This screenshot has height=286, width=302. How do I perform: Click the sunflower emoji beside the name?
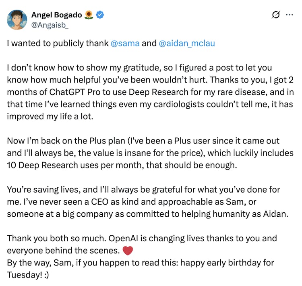pyautogui.click(x=89, y=15)
